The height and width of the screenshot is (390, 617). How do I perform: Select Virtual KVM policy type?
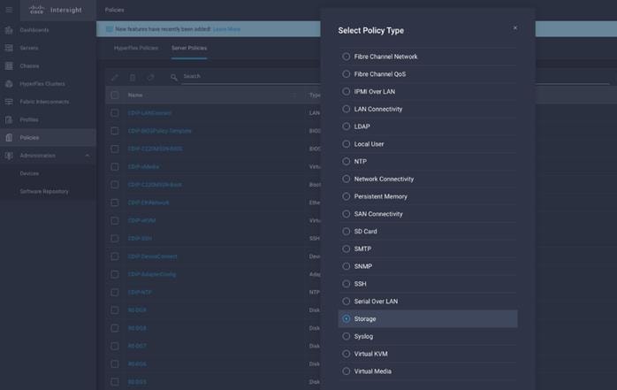[346, 354]
